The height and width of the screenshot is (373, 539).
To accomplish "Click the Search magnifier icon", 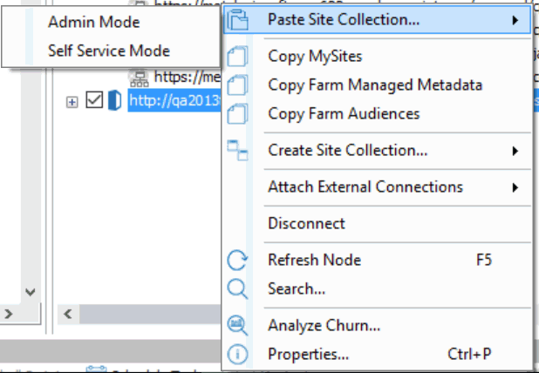I will (x=238, y=288).
